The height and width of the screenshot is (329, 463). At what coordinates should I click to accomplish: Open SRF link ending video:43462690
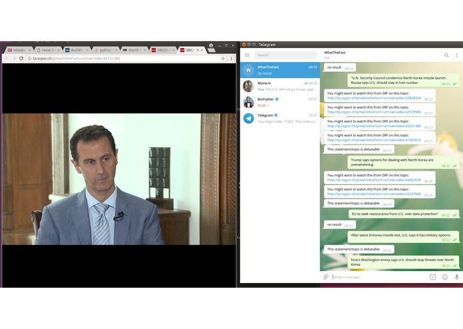coord(374,180)
